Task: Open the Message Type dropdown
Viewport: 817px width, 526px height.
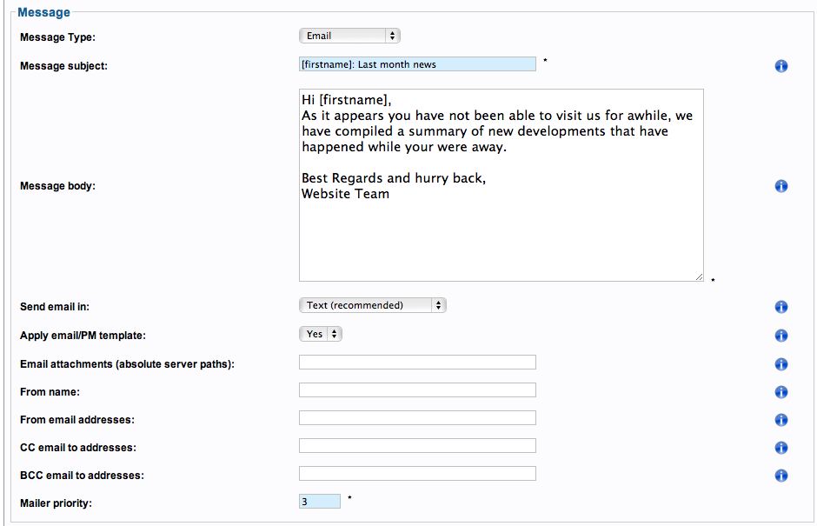Action: 349,36
